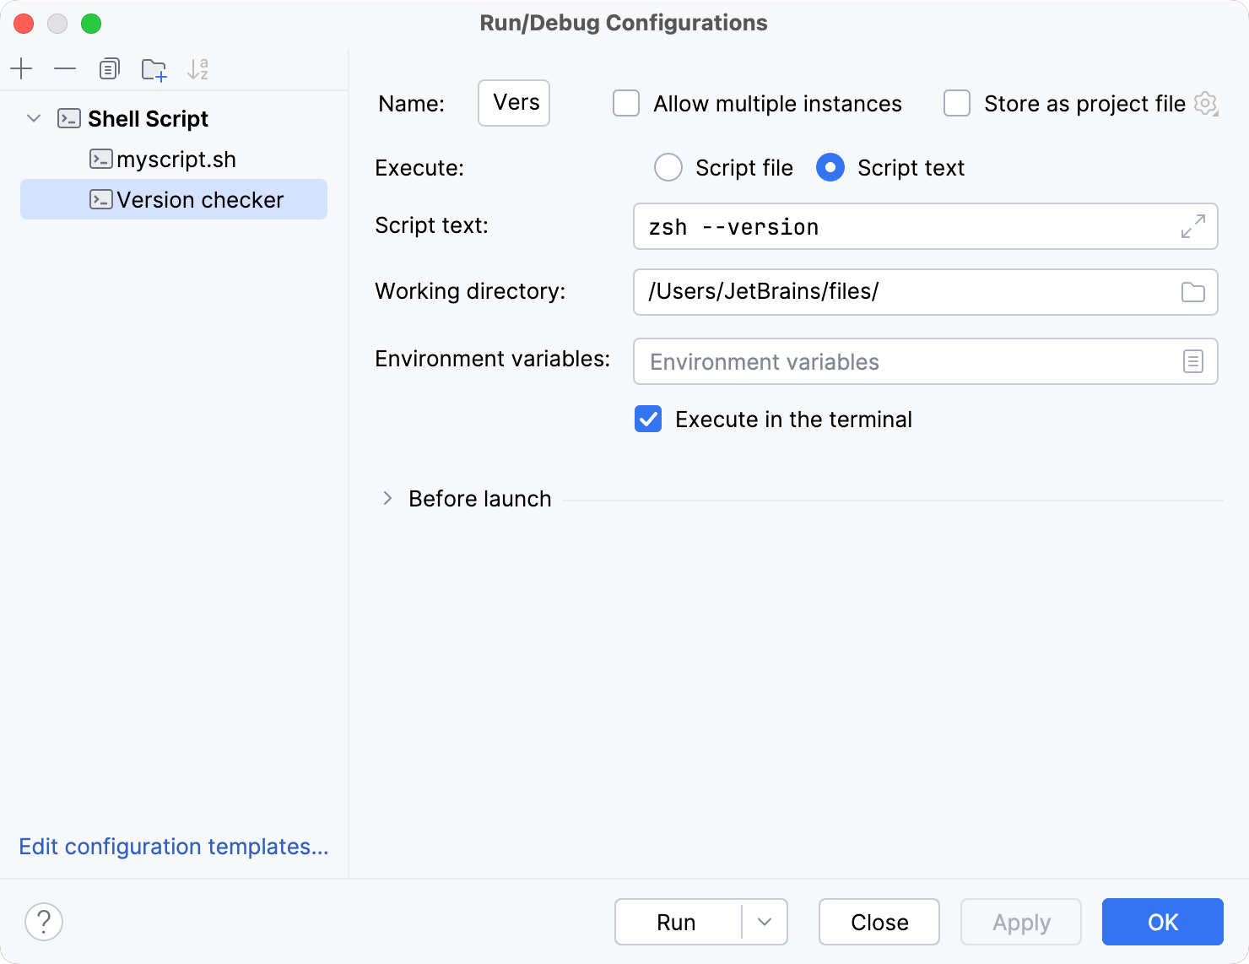The height and width of the screenshot is (964, 1249).
Task: Copy the current configuration
Action: pos(109,68)
